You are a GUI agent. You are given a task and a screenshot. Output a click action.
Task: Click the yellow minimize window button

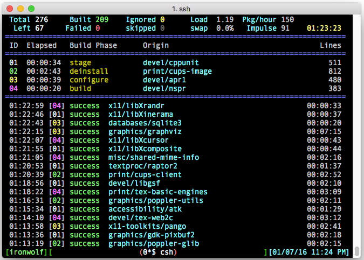(x=20, y=9)
